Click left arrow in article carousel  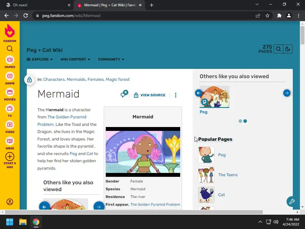tap(44, 206)
